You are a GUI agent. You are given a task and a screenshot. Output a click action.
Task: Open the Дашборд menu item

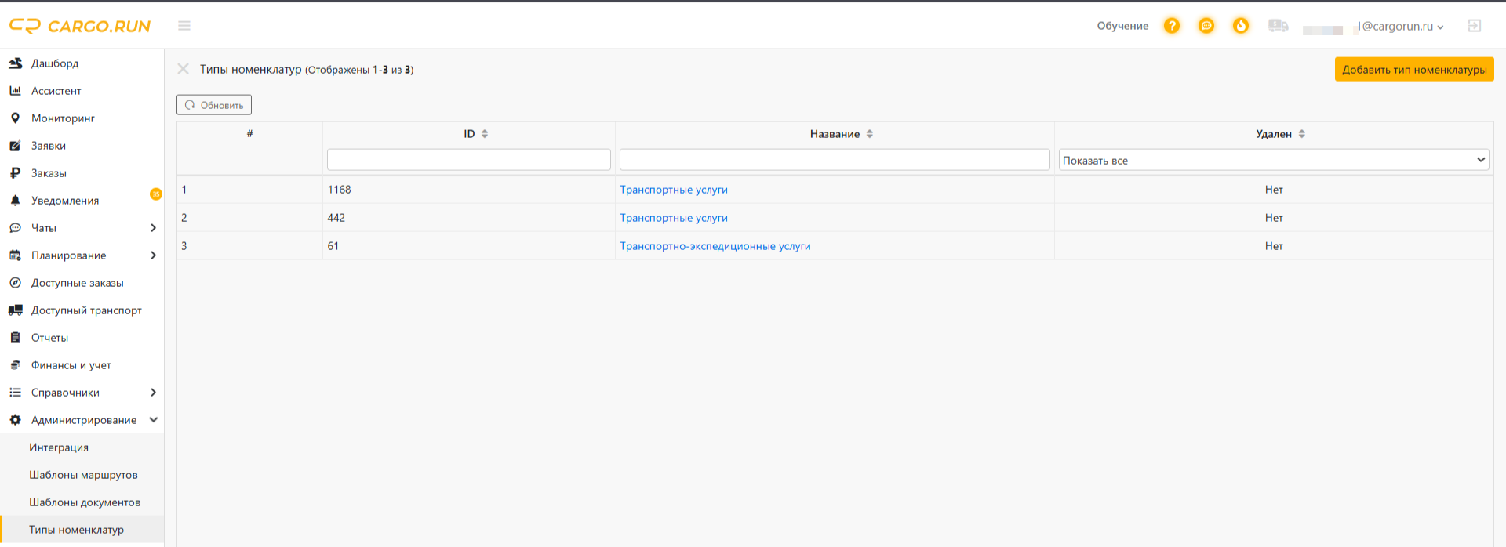(55, 63)
